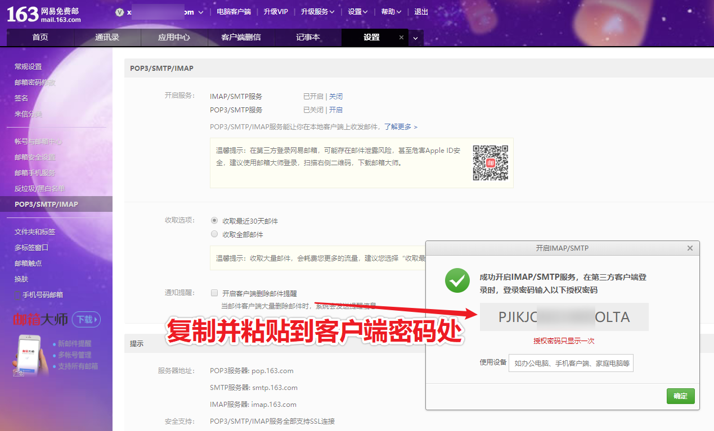Screen dimensions: 714x431
Task: Open the 了解更多 link
Action: pos(401,127)
